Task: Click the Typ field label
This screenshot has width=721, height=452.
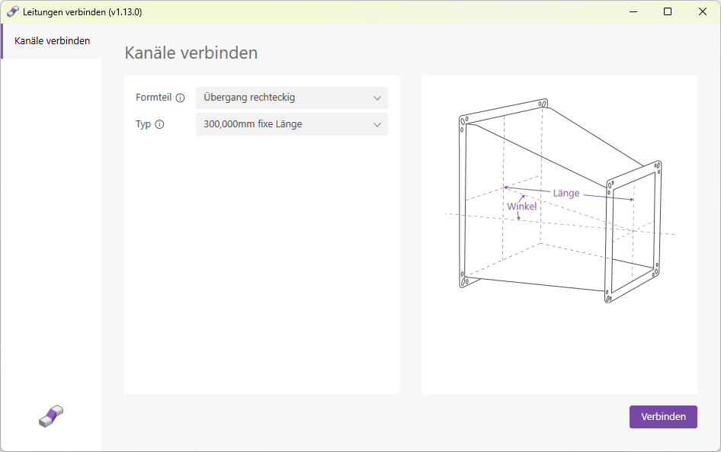Action: 143,124
